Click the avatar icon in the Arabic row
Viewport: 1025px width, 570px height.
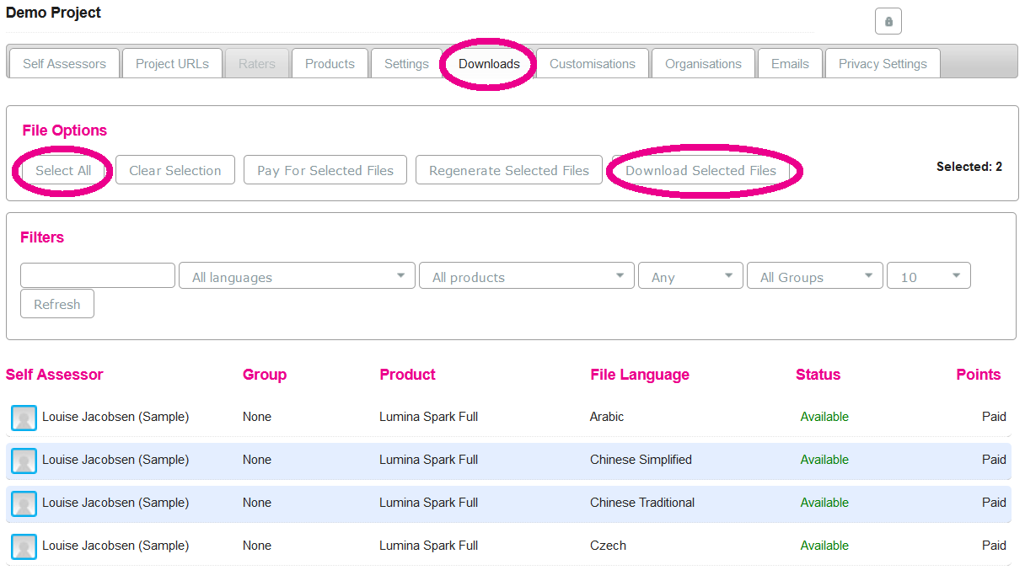point(24,418)
